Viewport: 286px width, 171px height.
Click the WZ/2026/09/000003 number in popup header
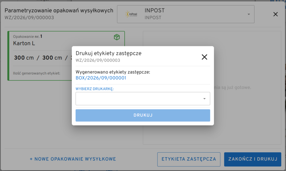(x=98, y=61)
